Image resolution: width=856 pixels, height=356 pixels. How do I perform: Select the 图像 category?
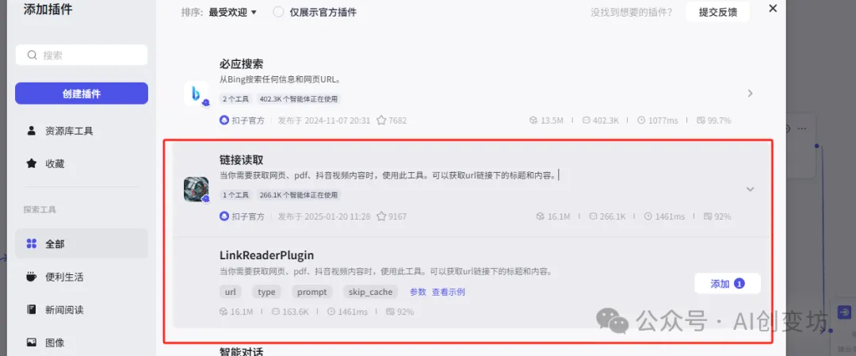pyautogui.click(x=82, y=343)
